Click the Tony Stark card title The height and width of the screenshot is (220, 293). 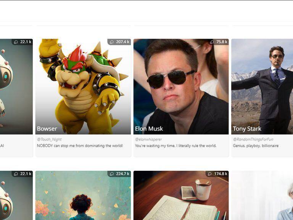(x=247, y=129)
